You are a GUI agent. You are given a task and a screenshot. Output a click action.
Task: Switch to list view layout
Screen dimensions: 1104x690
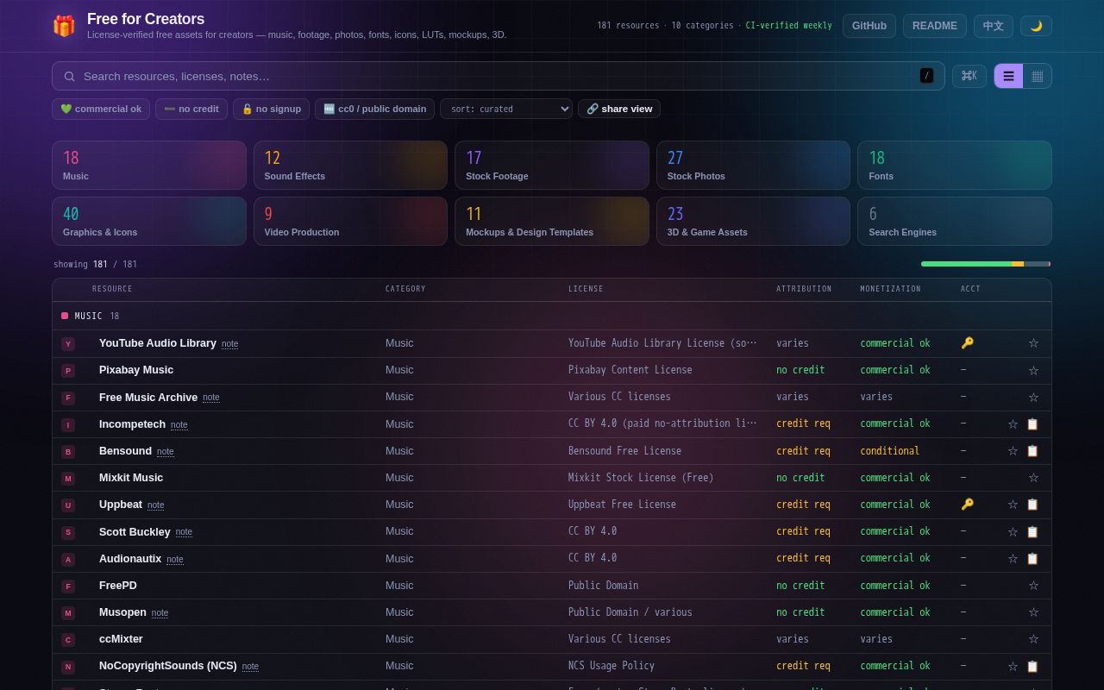(1008, 76)
